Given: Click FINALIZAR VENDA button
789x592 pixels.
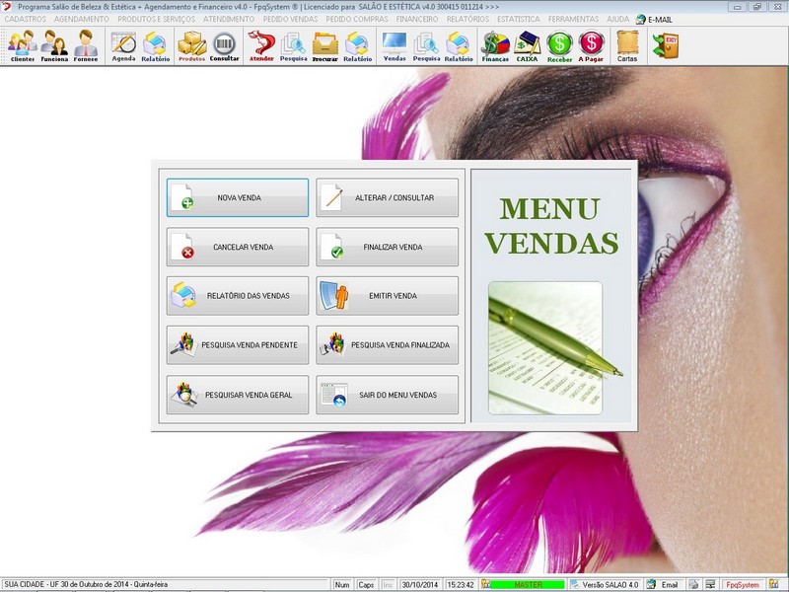Looking at the screenshot, I should pos(387,247).
